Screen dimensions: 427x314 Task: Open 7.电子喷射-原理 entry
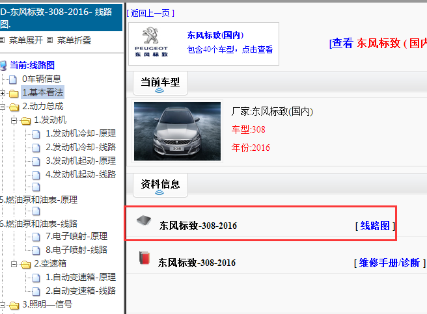(77, 236)
